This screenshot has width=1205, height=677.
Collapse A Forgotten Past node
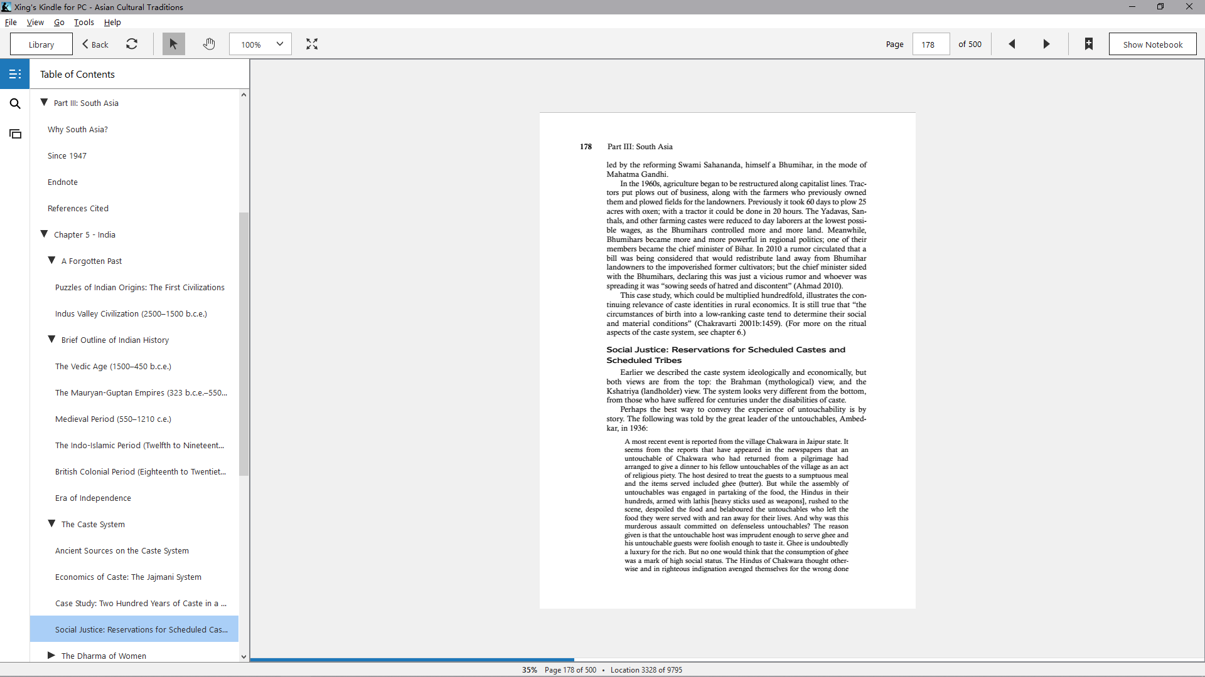coord(51,260)
